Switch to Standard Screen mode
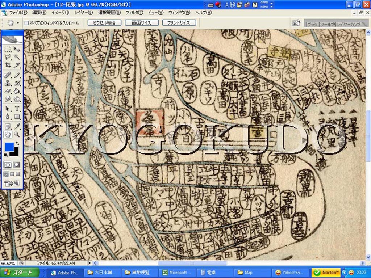 pyautogui.click(x=7, y=174)
